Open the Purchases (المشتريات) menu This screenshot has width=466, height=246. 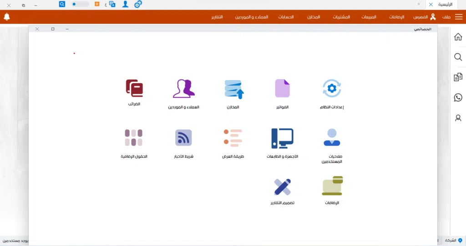click(x=341, y=17)
